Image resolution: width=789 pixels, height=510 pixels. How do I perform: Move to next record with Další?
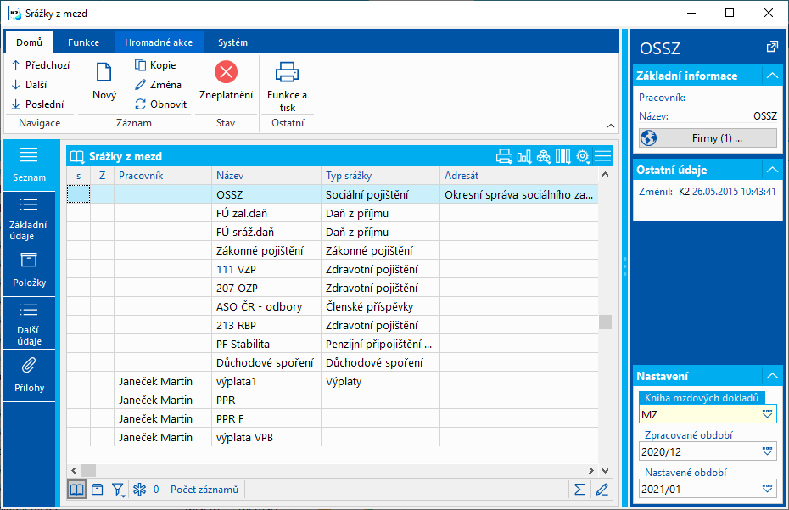29,85
